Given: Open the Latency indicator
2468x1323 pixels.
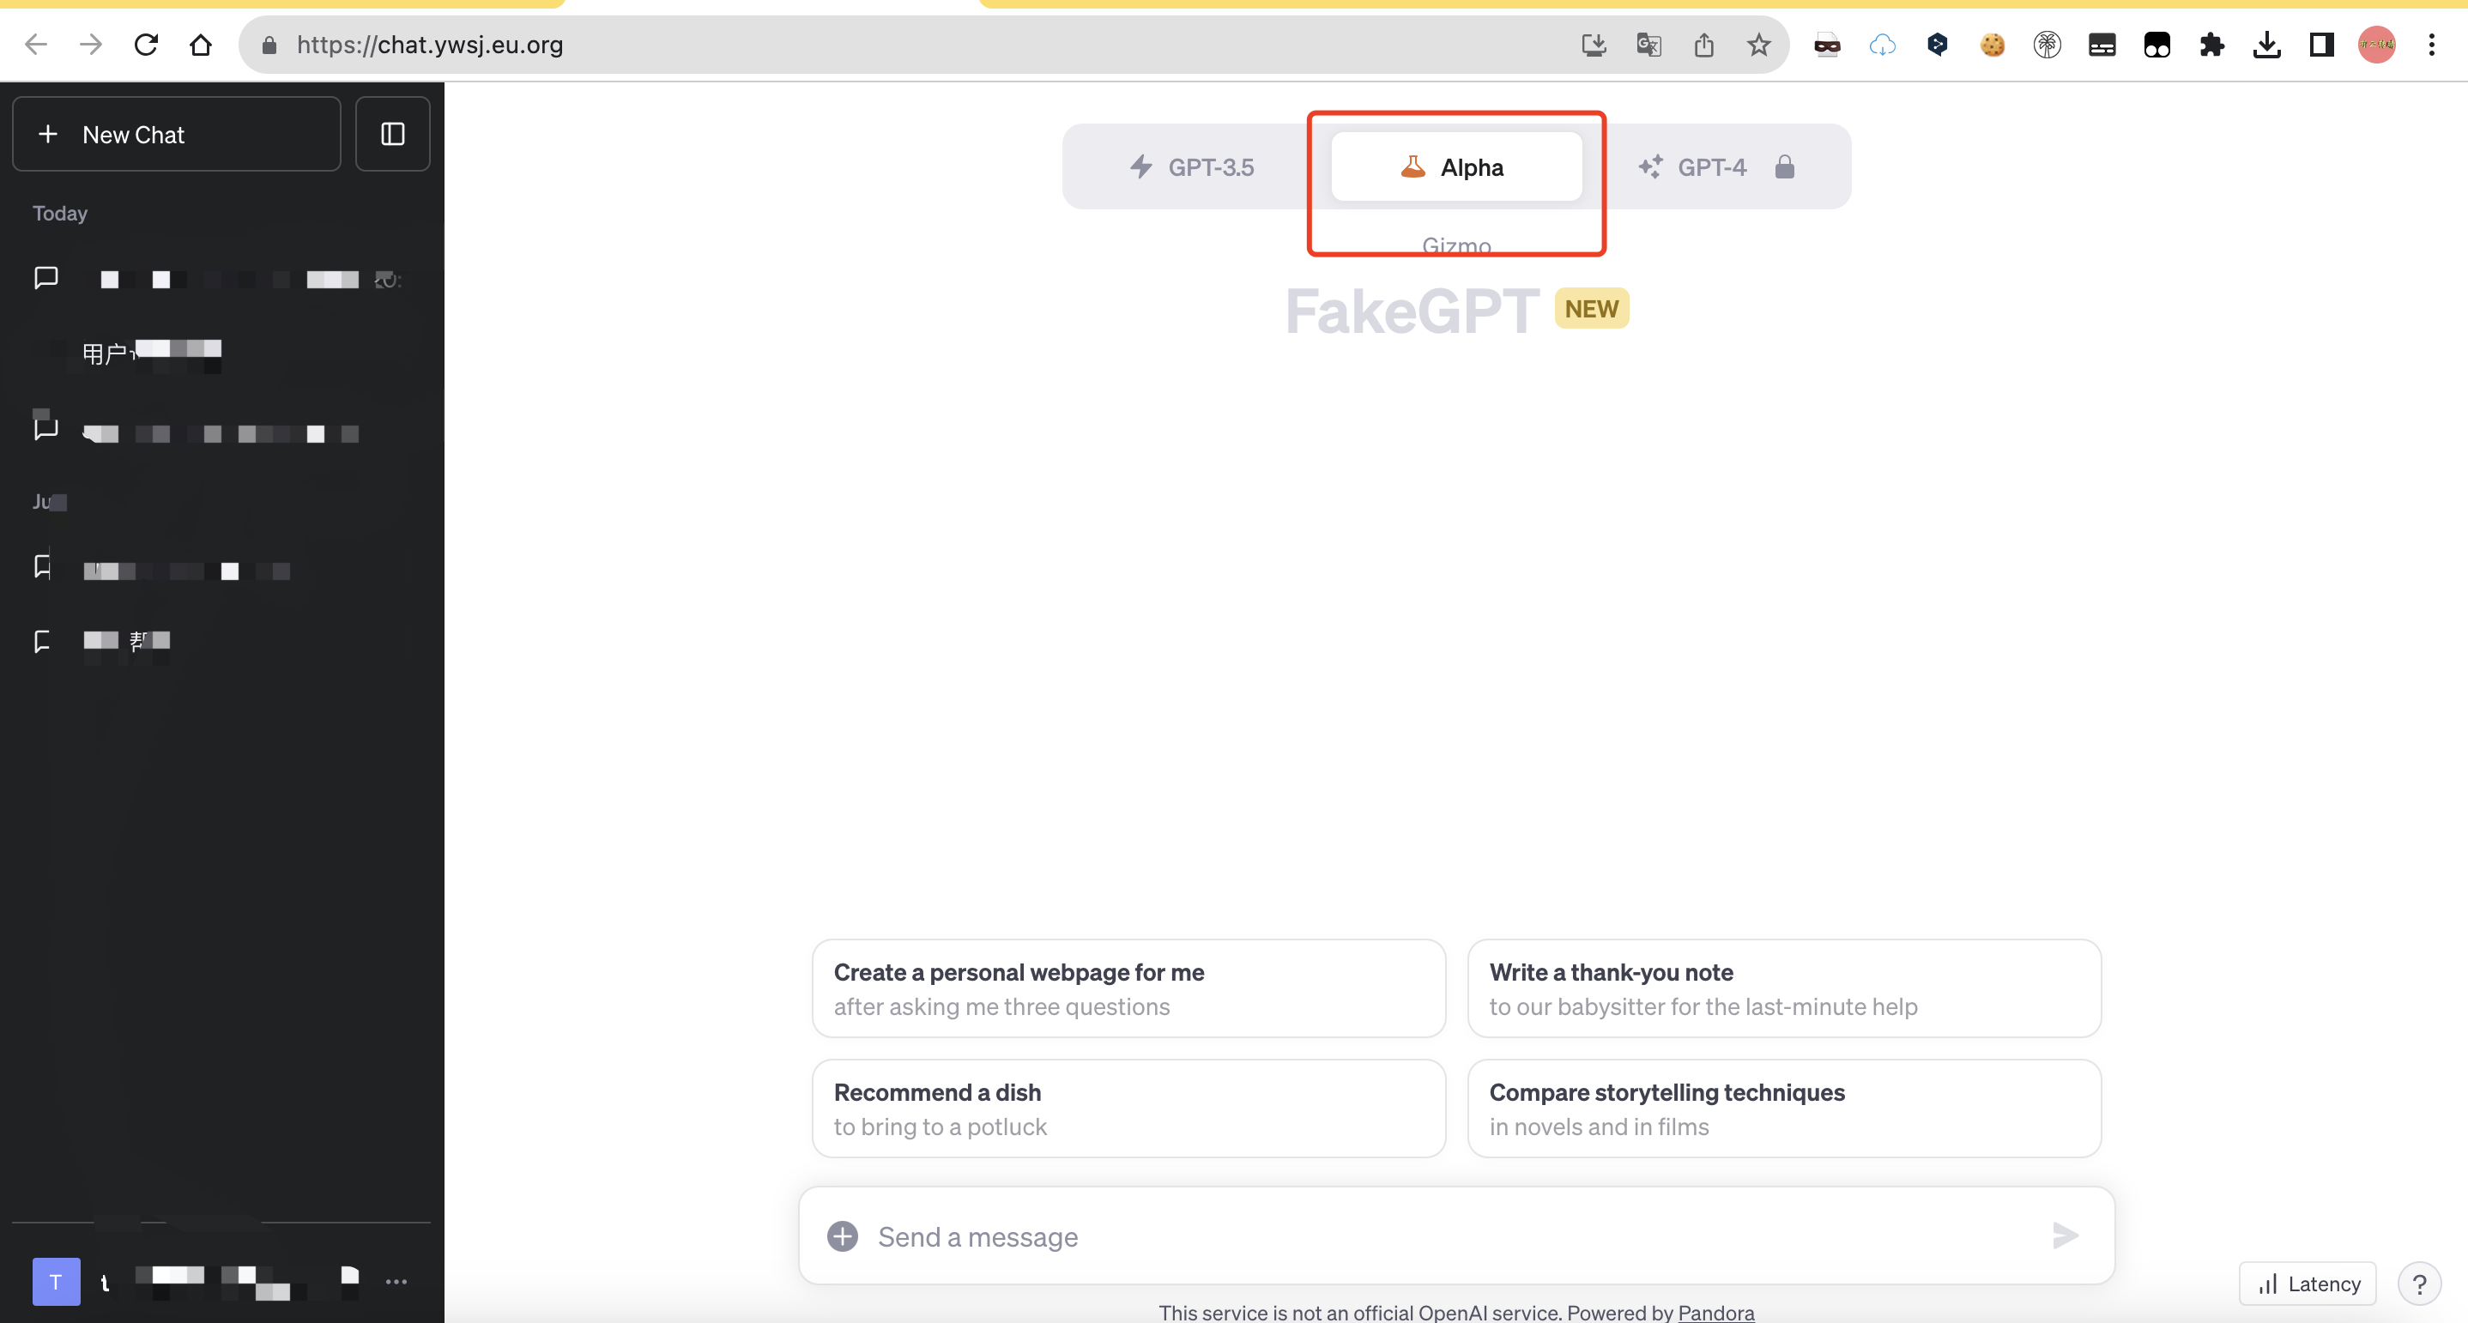Looking at the screenshot, I should pyautogui.click(x=2308, y=1284).
